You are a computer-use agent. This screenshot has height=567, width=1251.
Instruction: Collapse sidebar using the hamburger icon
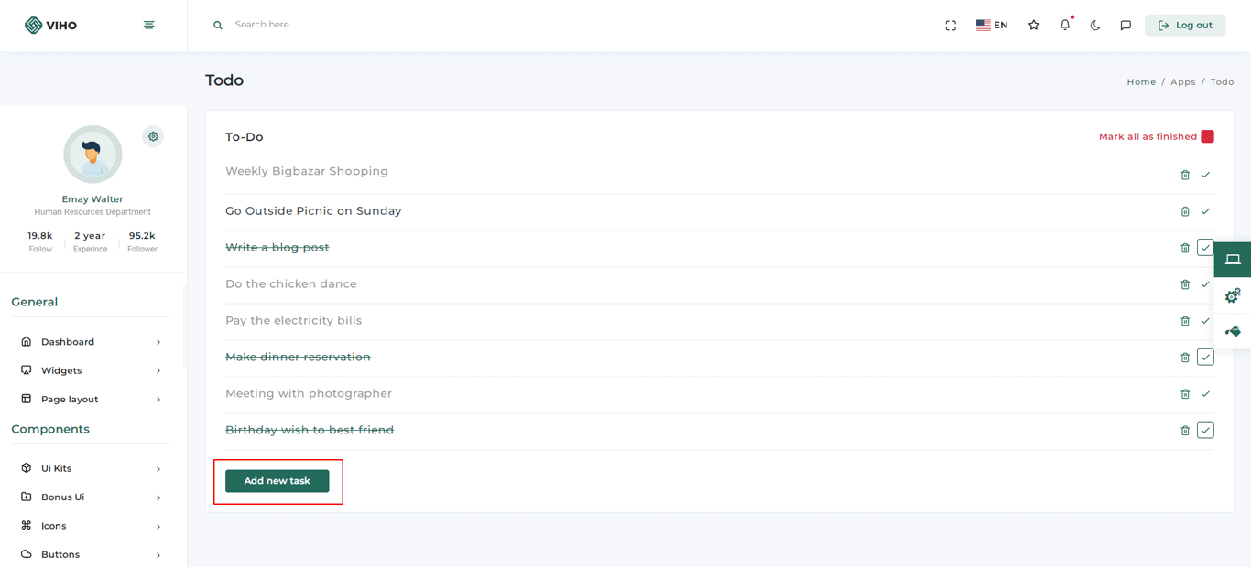coord(149,26)
